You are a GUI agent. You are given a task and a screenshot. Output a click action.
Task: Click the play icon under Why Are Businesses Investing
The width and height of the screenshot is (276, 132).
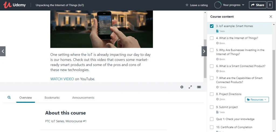click(218, 59)
